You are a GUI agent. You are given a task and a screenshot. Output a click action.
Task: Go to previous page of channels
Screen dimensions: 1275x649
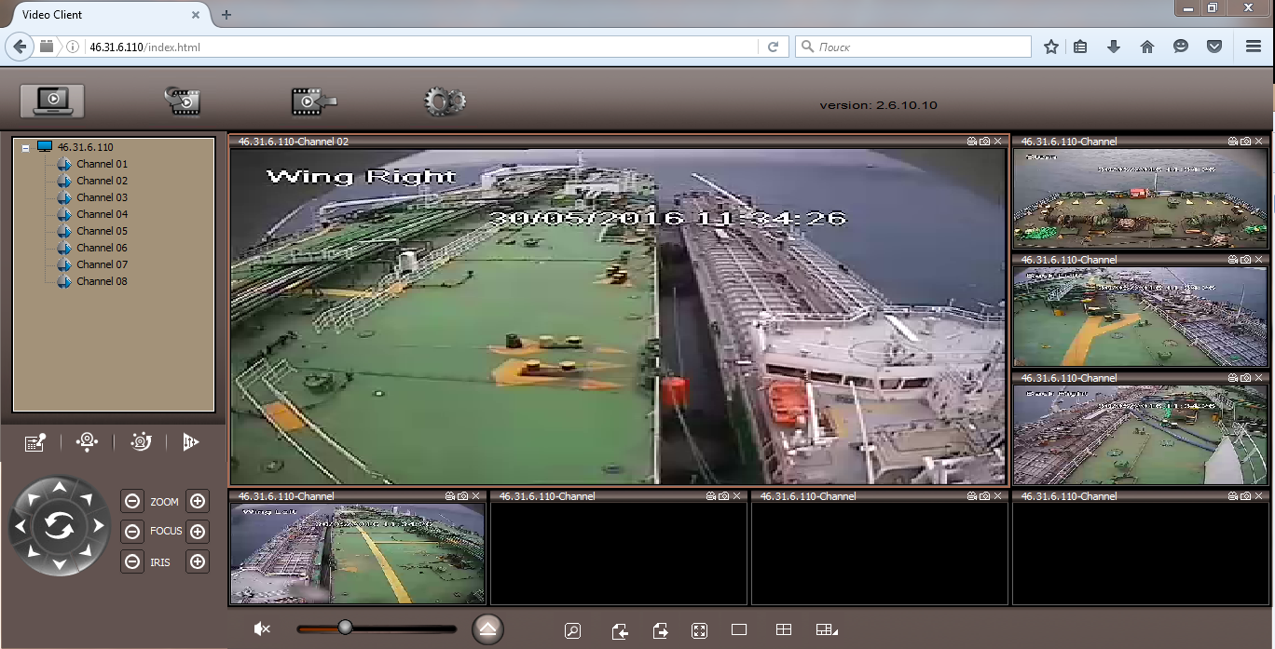pyautogui.click(x=619, y=630)
